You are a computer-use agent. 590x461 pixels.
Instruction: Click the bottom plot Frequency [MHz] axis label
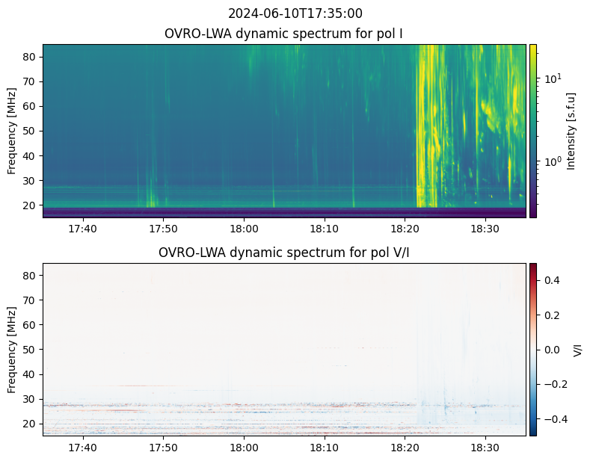pyautogui.click(x=12, y=349)
